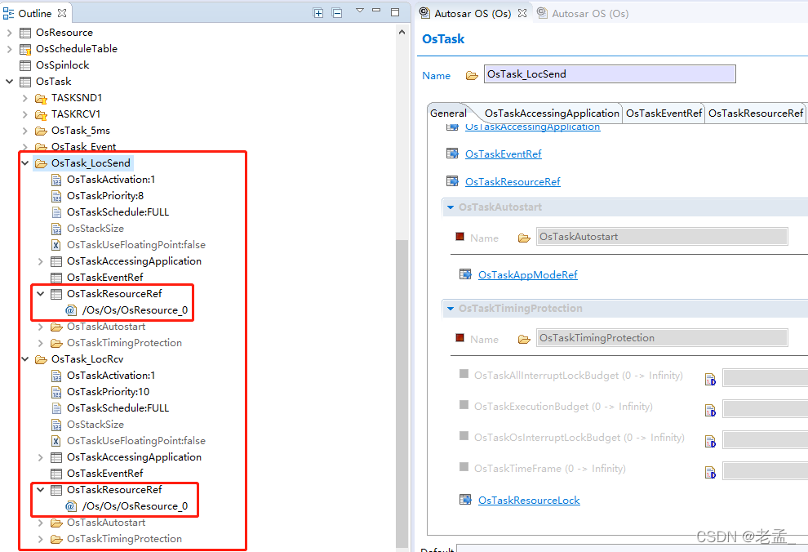
Task: Expand the OsTask_5ms tree node
Action: click(x=24, y=131)
